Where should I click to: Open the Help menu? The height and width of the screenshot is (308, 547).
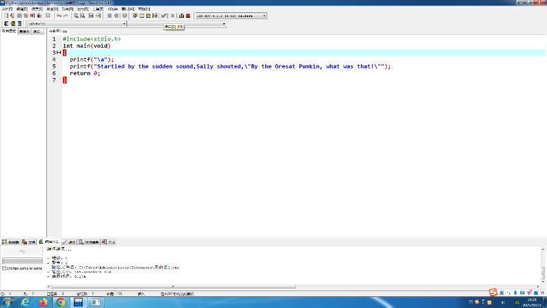tap(144, 9)
